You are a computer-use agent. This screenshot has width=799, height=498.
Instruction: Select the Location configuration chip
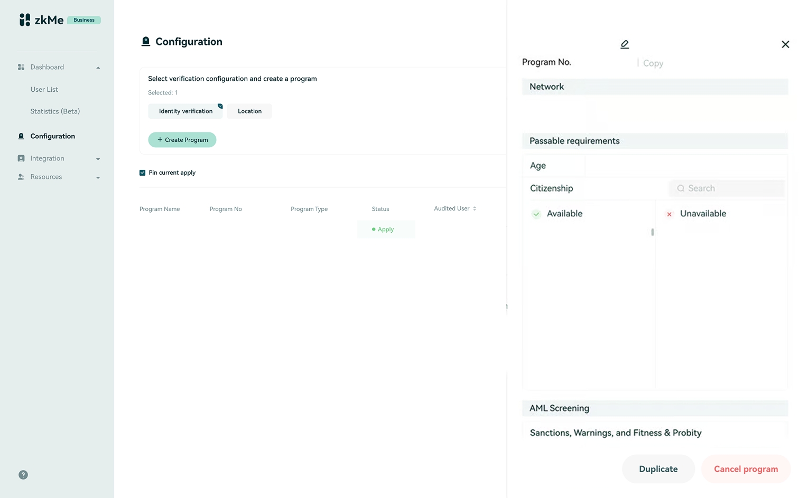pos(249,111)
